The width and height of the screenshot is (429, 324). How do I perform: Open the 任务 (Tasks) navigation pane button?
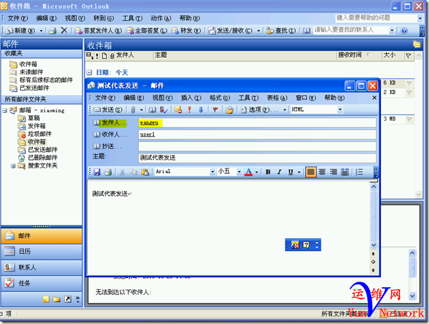tap(41, 283)
